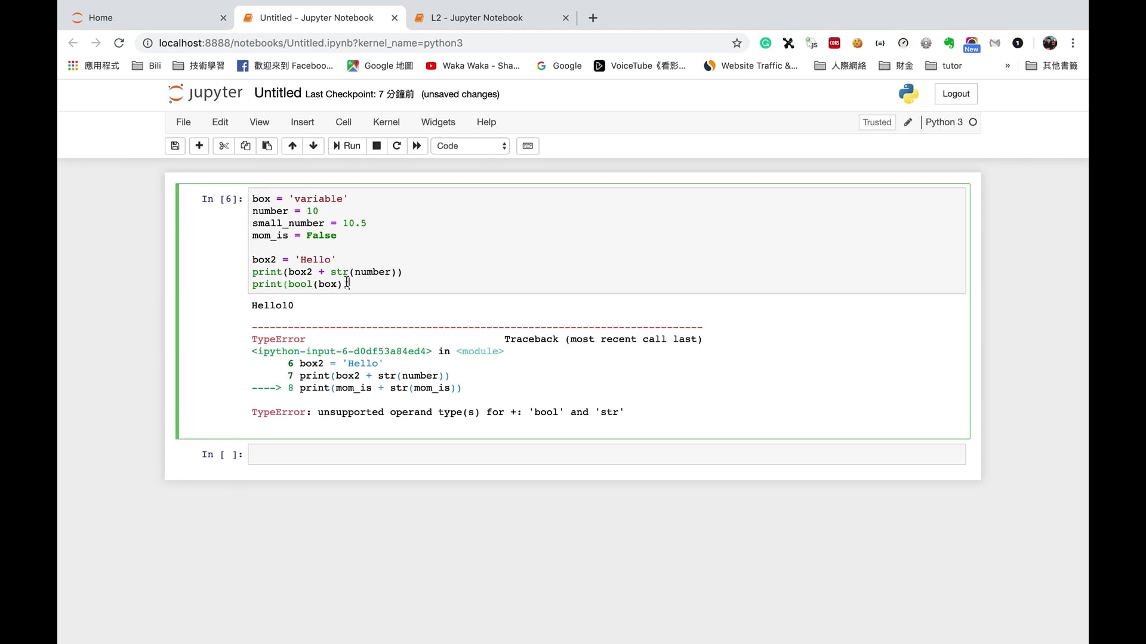The image size is (1146, 644).
Task: Restart the kernel icon
Action: 397,145
